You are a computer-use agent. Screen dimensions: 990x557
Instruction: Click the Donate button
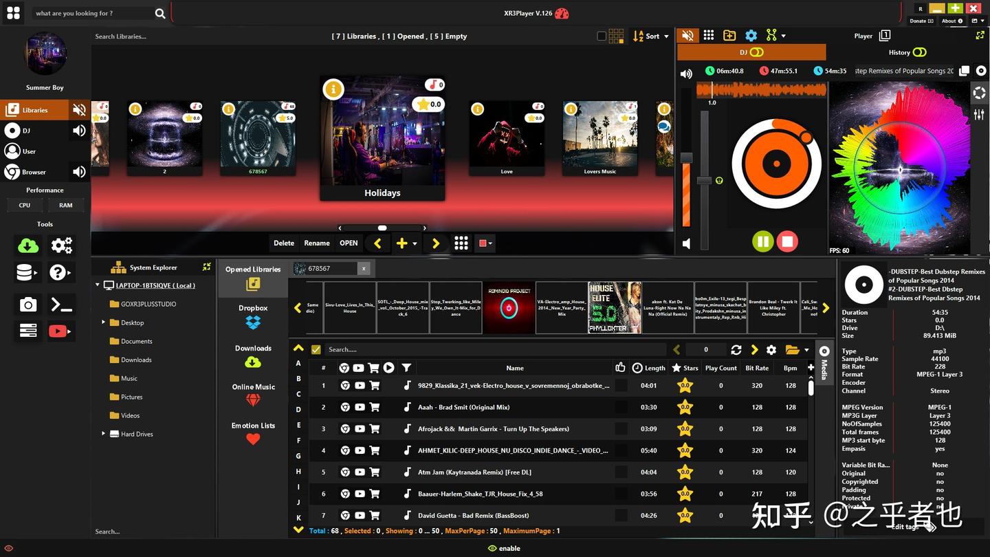pyautogui.click(x=922, y=21)
